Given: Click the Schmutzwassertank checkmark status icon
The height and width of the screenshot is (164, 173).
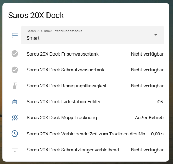Looking at the screenshot, I should (x=15, y=70).
